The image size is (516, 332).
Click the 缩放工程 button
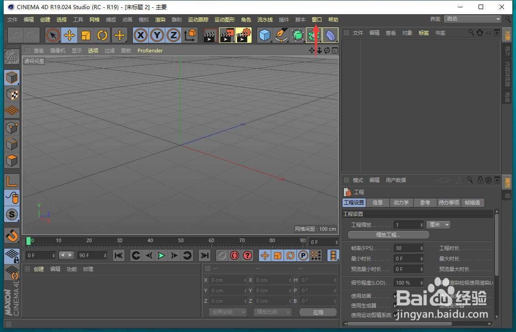coord(388,235)
